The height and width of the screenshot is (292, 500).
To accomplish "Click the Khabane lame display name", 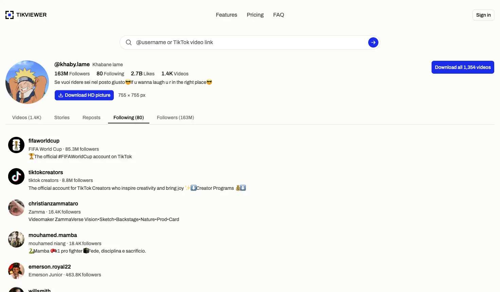I will tap(108, 65).
